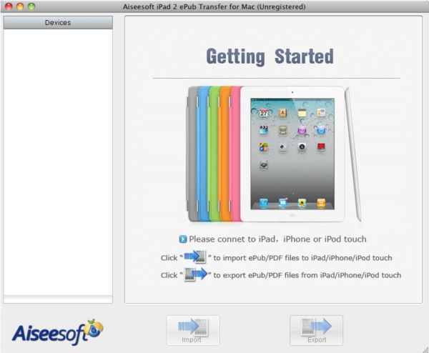Click the blue arrow icon before 'Please connet'

(x=183, y=239)
